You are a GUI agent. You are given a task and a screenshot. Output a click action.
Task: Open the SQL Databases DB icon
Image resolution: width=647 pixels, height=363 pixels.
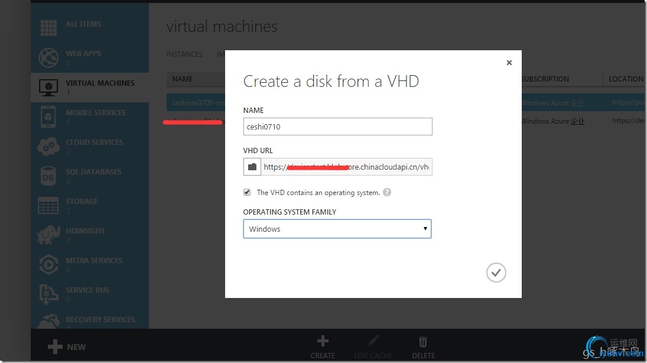click(x=48, y=176)
